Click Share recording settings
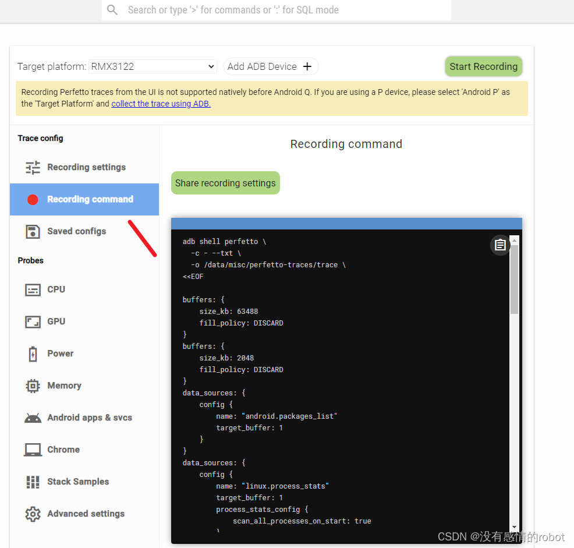The image size is (574, 548). click(225, 183)
